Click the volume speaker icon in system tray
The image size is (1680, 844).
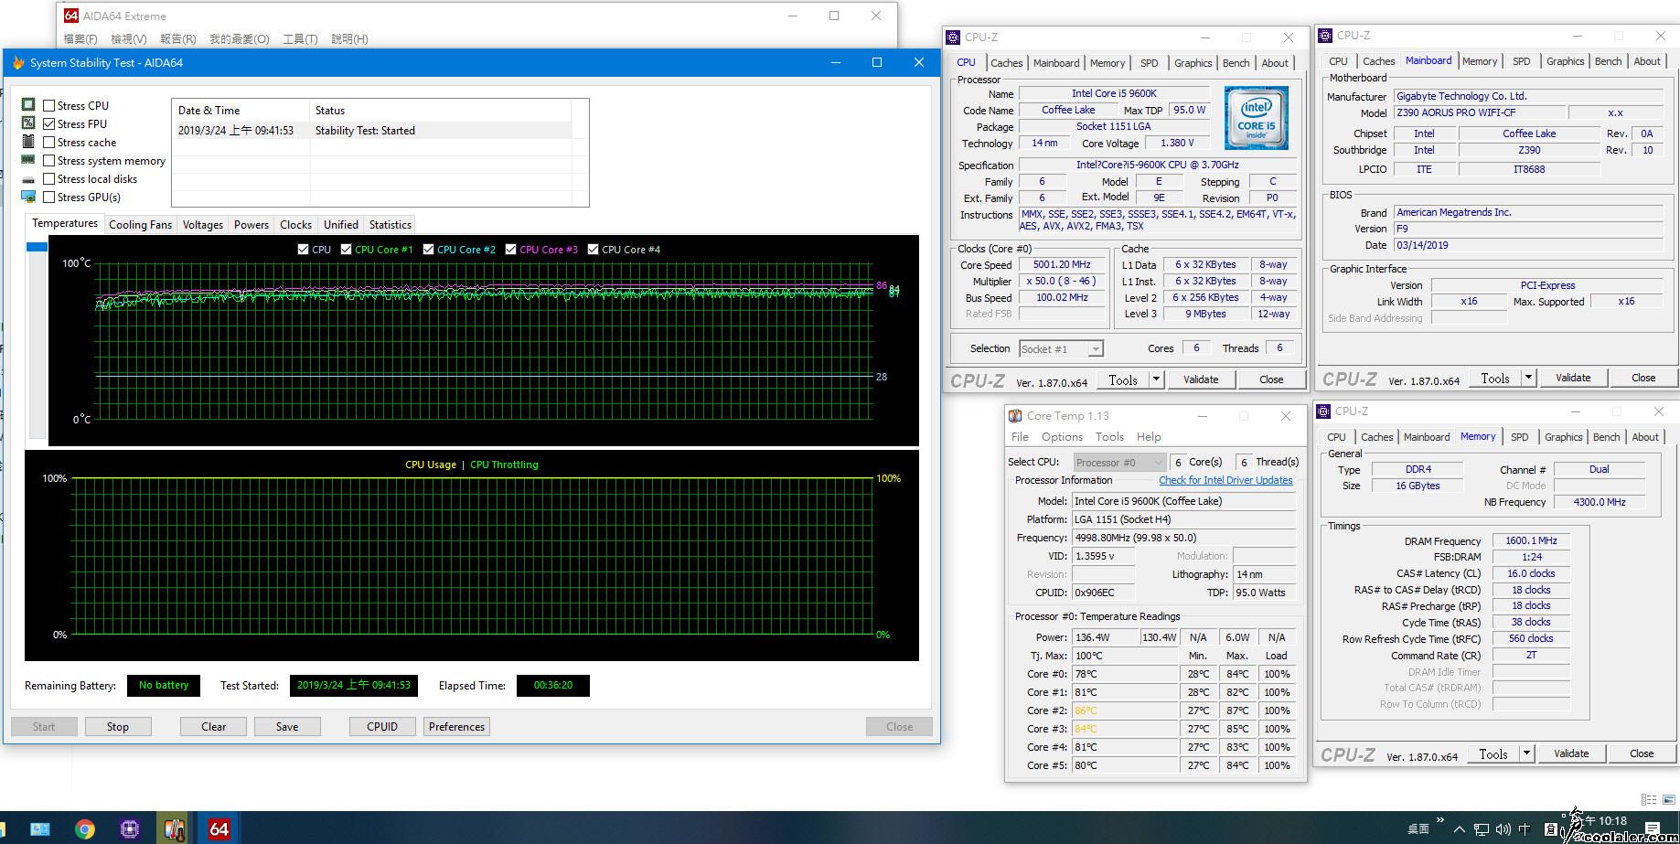1503,829
